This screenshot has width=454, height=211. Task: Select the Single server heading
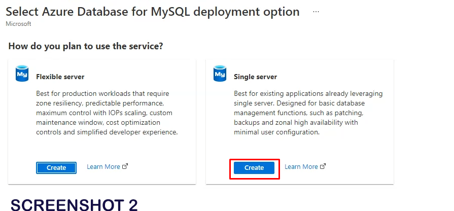[255, 77]
